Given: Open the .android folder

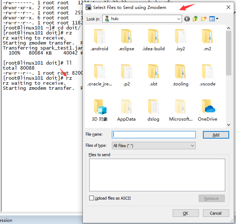Looking at the screenshot, I should (99, 40).
